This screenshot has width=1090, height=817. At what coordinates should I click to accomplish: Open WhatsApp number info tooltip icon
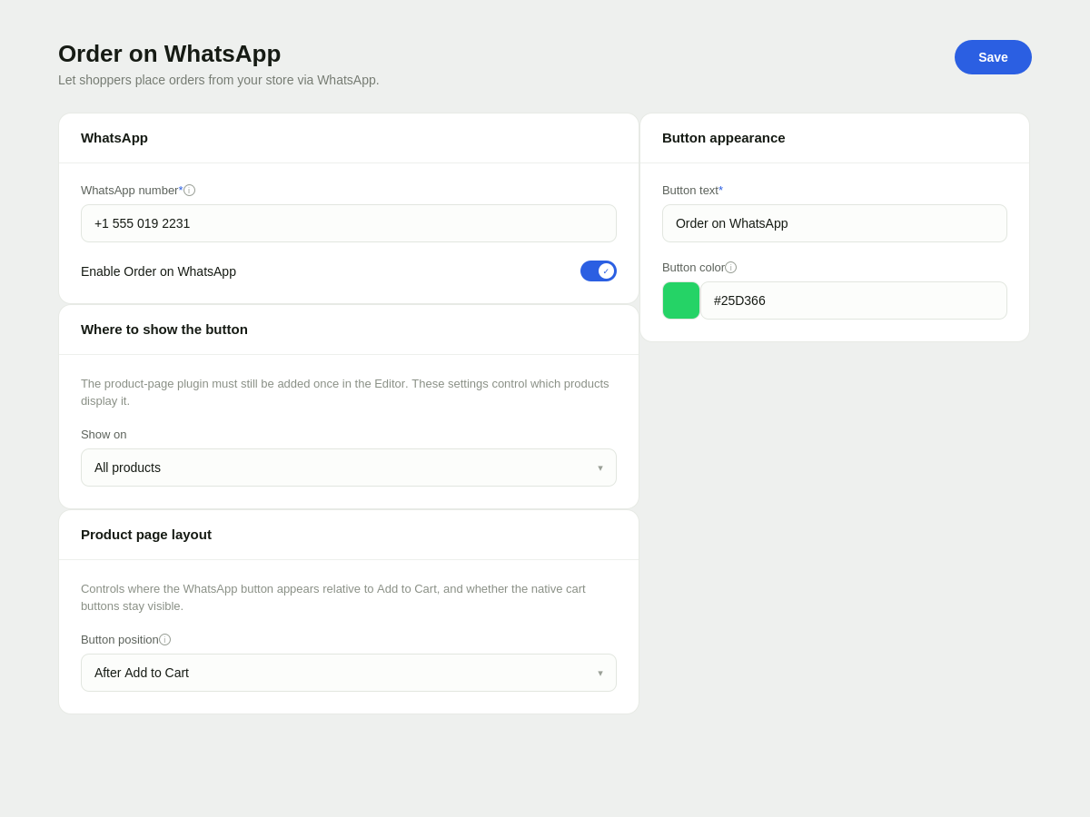click(189, 191)
